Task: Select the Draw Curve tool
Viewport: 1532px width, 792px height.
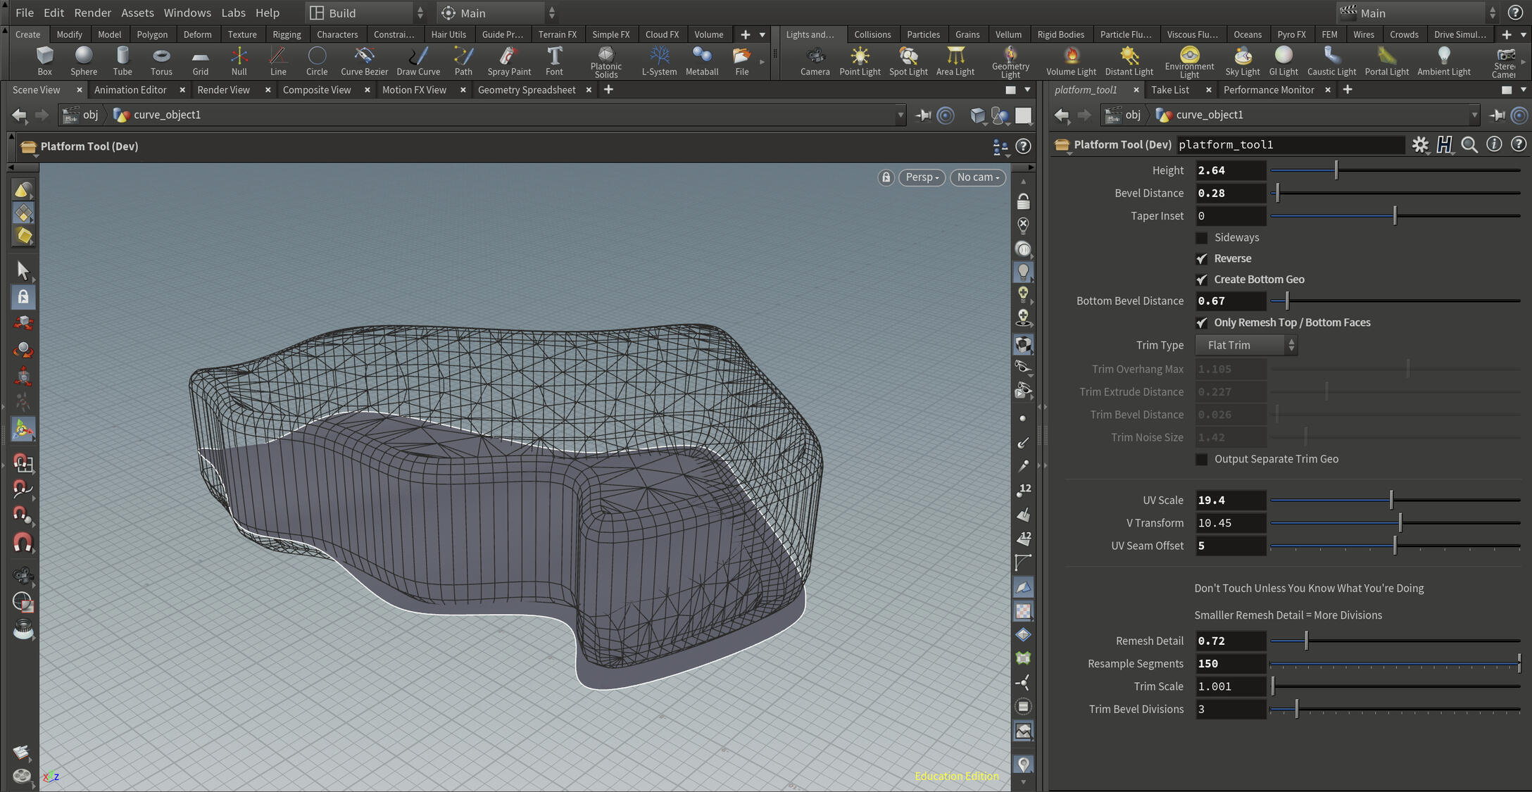Action: pyautogui.click(x=418, y=61)
